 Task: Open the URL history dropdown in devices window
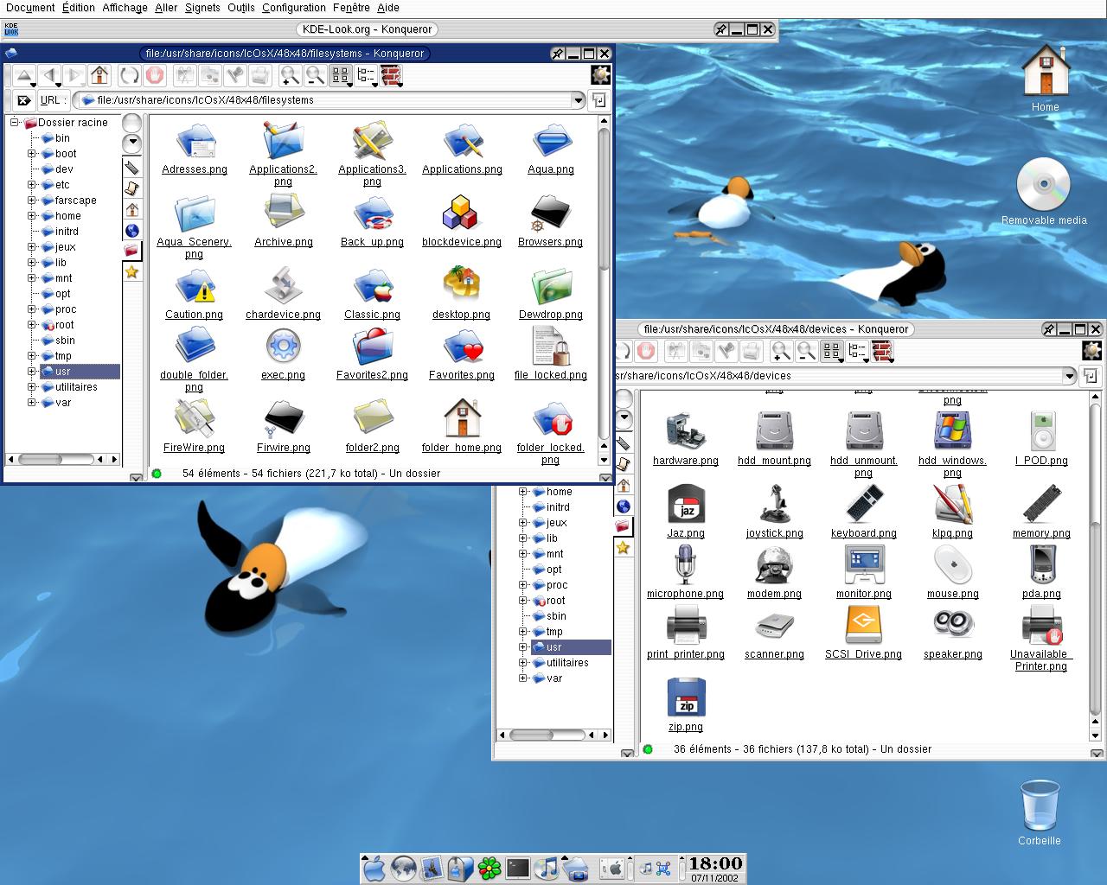click(1070, 376)
